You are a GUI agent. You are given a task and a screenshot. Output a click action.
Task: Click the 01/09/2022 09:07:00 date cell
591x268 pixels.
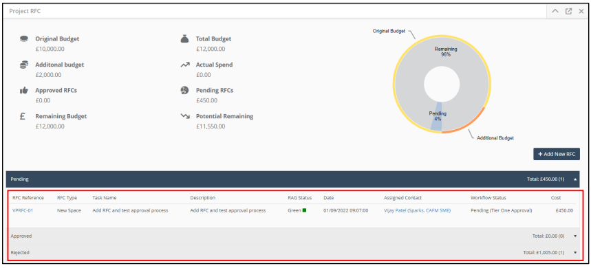click(346, 210)
